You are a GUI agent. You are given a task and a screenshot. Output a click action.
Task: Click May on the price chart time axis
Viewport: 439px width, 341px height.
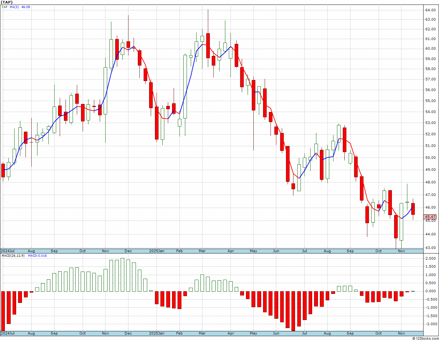coord(253,251)
